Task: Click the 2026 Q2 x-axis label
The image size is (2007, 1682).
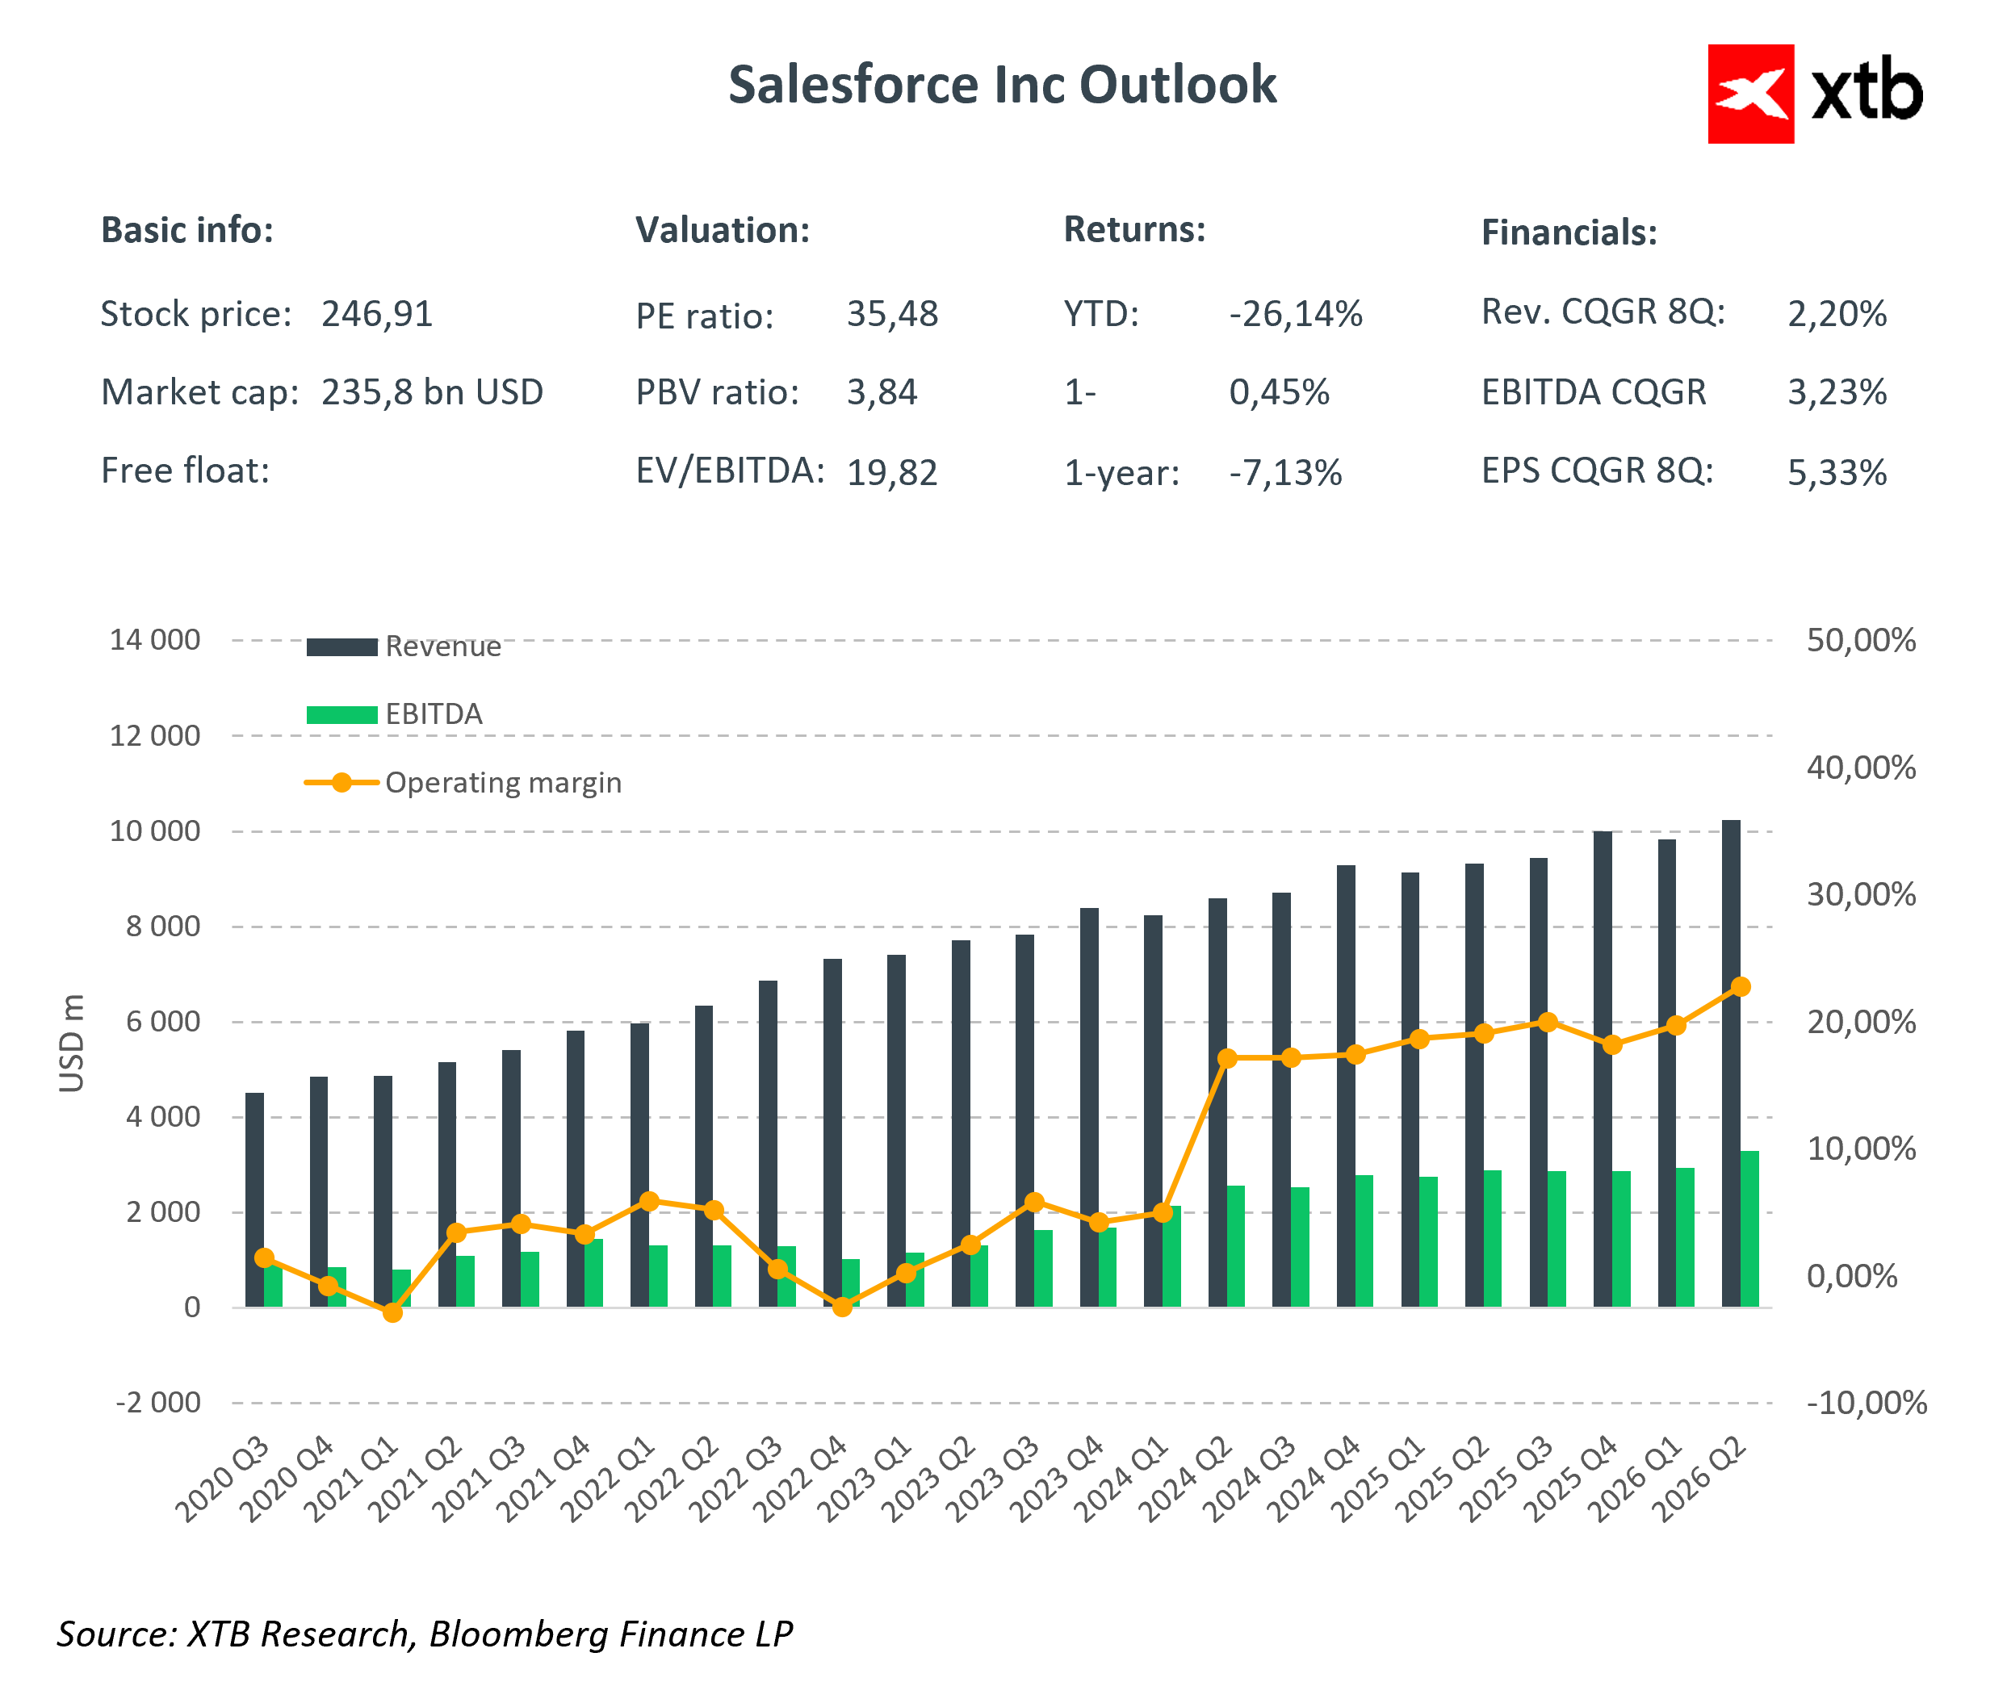Action: pyautogui.click(x=1699, y=1479)
